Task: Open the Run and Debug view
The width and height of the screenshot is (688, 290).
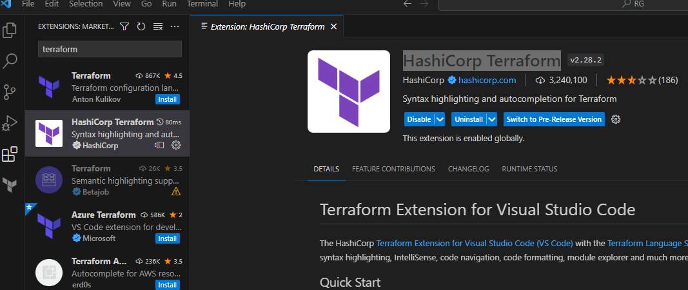Action: click(x=10, y=123)
